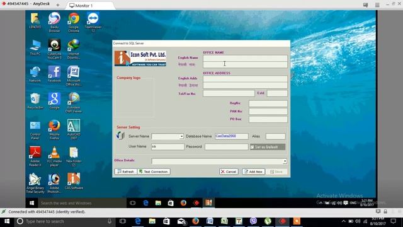
Task: Select the 494547445 AnyDesk session tab
Action: click(26, 4)
